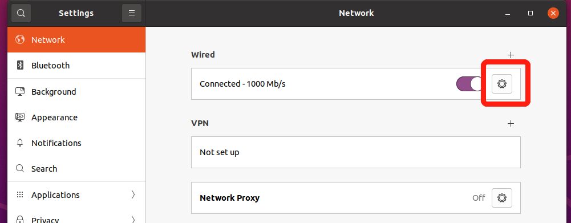The height and width of the screenshot is (223, 571).
Task: Add a new wired connection profile
Action: pos(511,55)
